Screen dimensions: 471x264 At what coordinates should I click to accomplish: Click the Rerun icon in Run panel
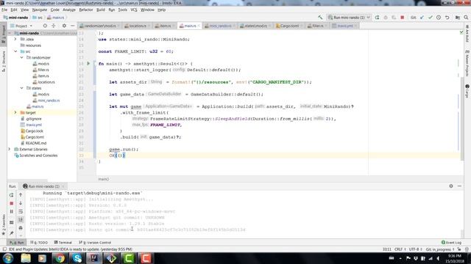point(12,195)
